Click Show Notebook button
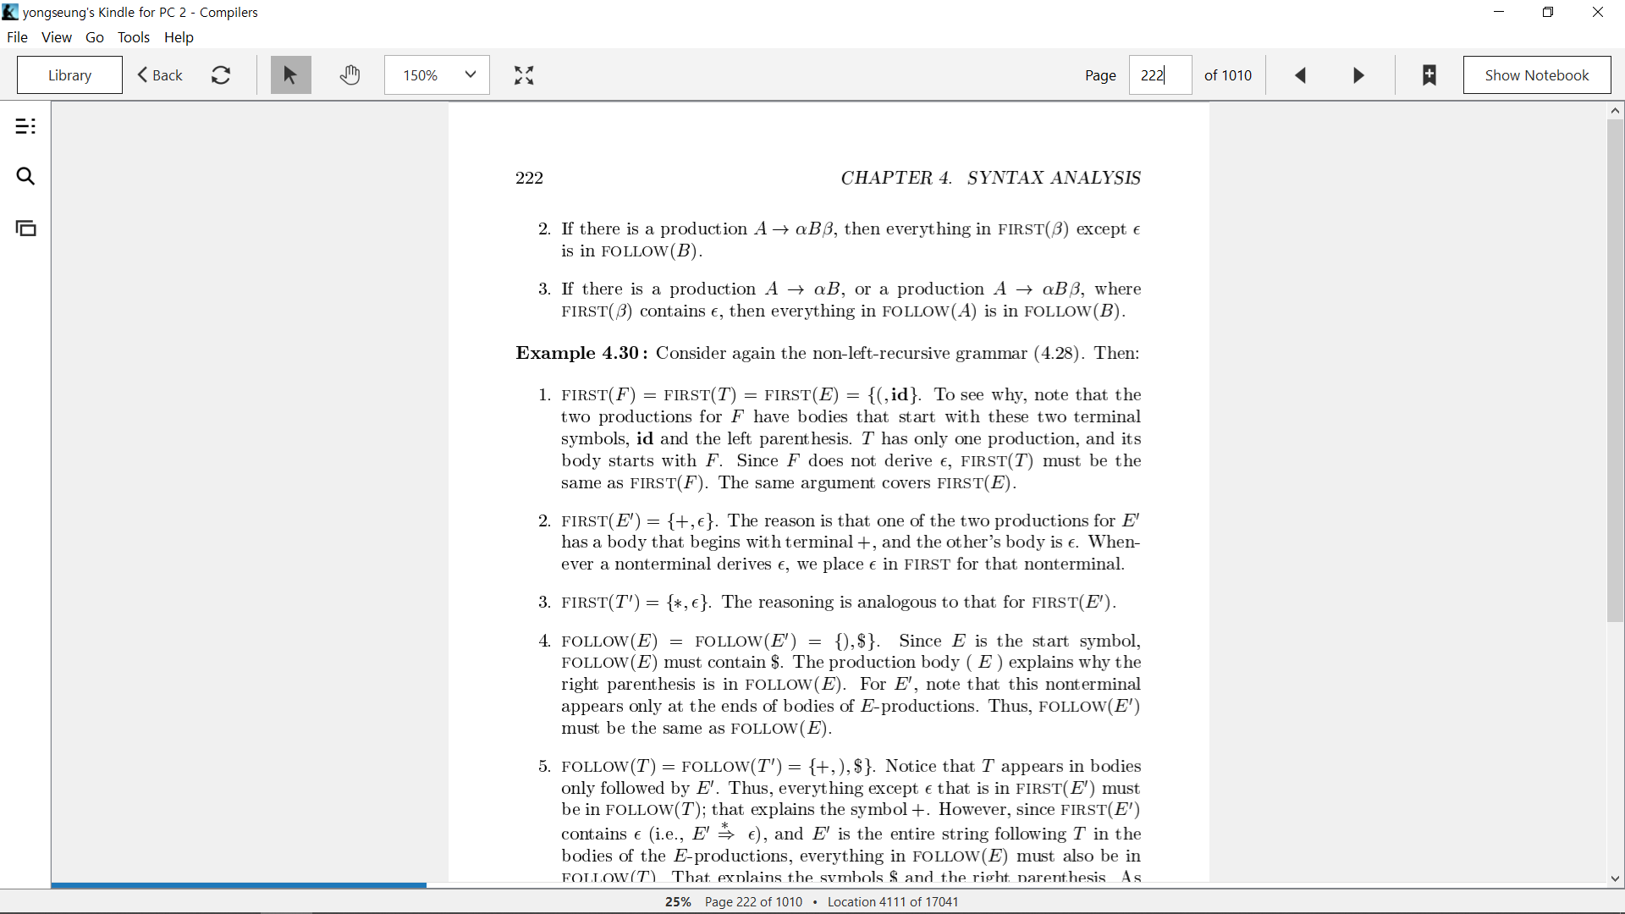 pyautogui.click(x=1537, y=75)
